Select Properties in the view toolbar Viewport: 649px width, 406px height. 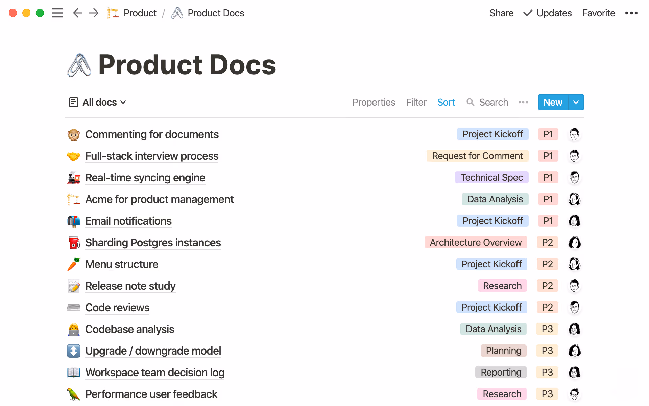[374, 102]
